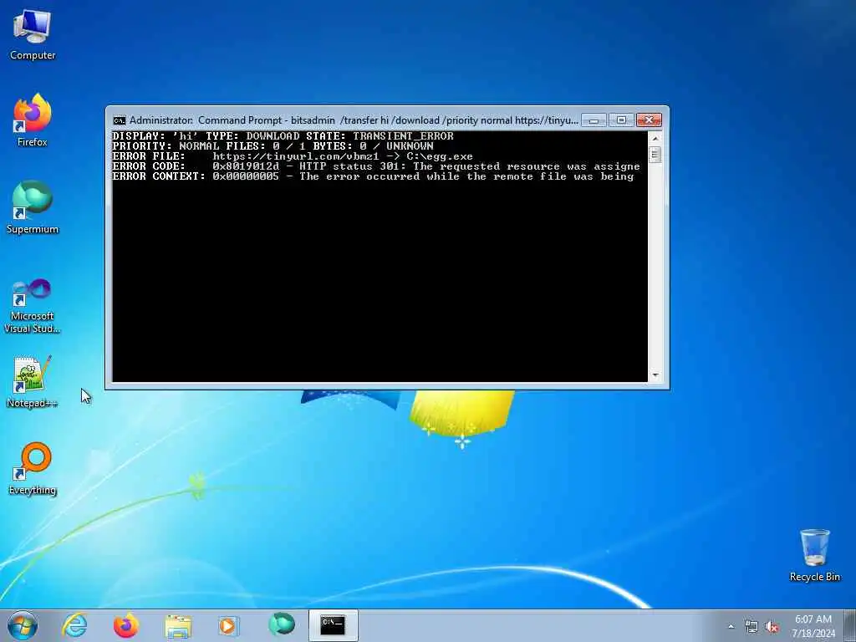This screenshot has height=642, width=856.
Task: Click the 'BYTES: 0 / UNKNOWN' text
Action: (373, 146)
